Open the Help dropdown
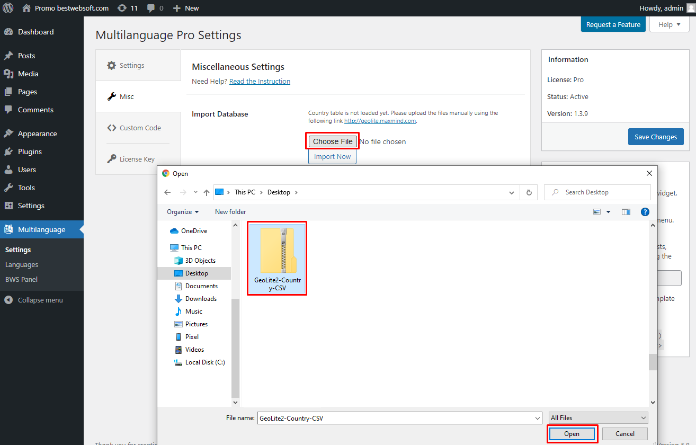The width and height of the screenshot is (696, 445). (x=670, y=24)
